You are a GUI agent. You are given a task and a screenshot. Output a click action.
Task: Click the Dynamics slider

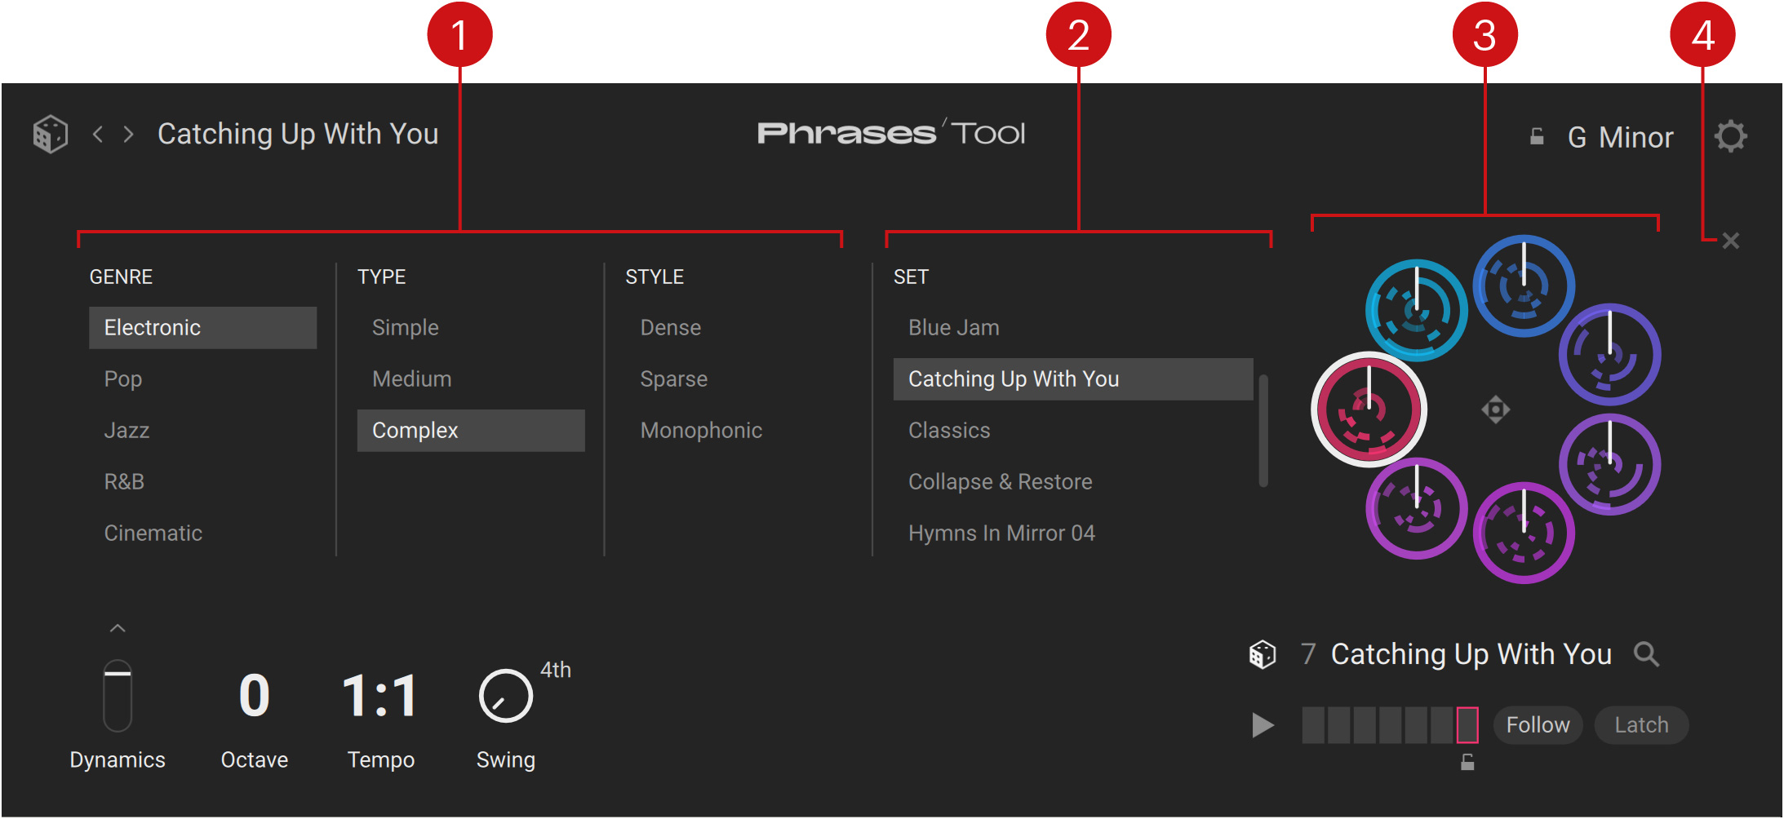coord(118,696)
